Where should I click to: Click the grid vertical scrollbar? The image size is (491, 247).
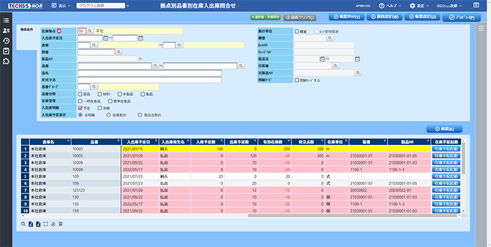coord(464,158)
